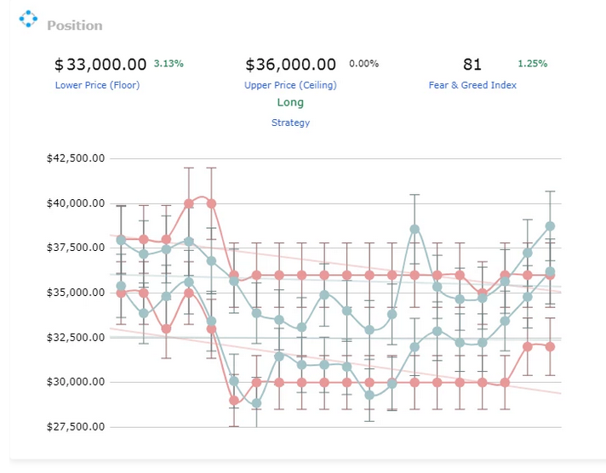Select the $33,000.00 floor price value
Image resolution: width=606 pixels, height=473 pixels.
tap(100, 65)
